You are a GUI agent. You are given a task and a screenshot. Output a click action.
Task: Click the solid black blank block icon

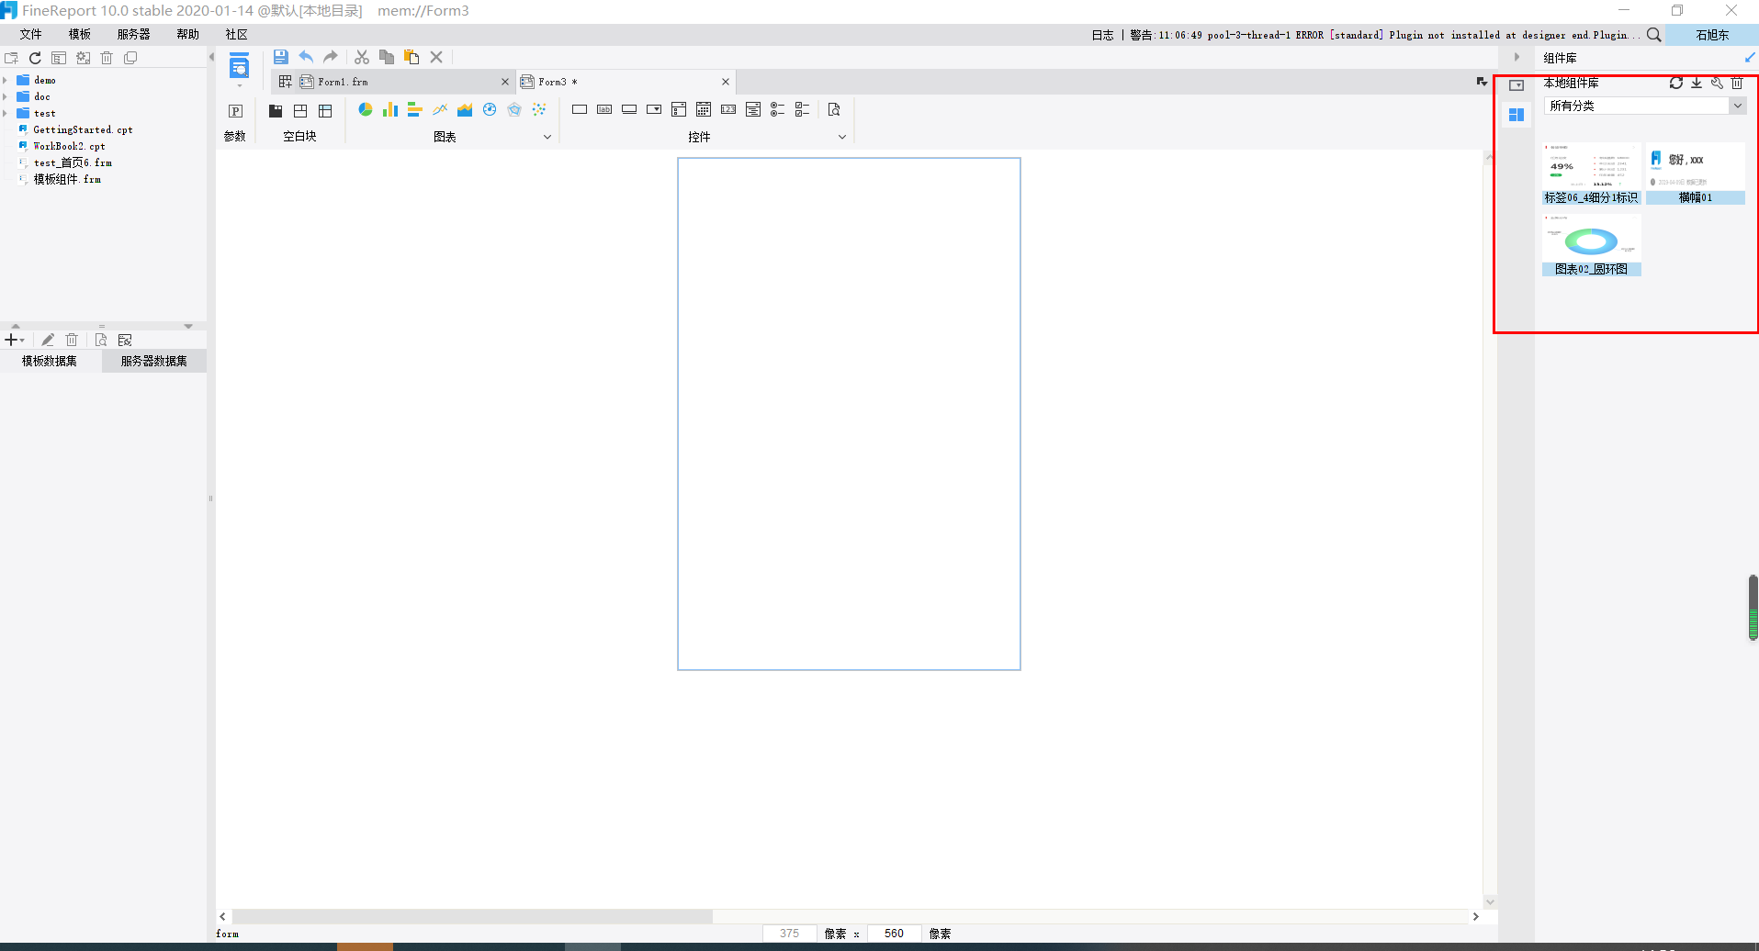(276, 111)
